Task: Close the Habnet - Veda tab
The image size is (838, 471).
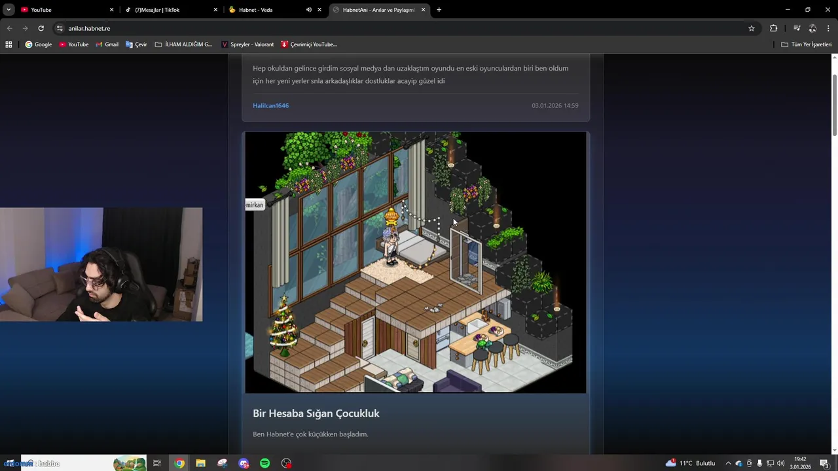Action: tap(319, 10)
